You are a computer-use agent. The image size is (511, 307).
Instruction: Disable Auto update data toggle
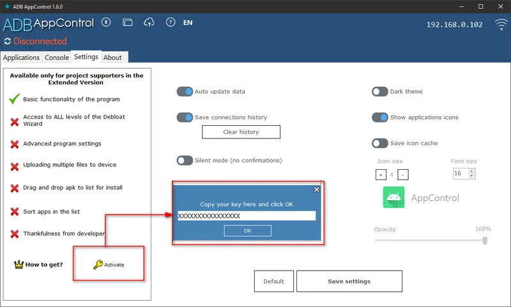pyautogui.click(x=185, y=92)
